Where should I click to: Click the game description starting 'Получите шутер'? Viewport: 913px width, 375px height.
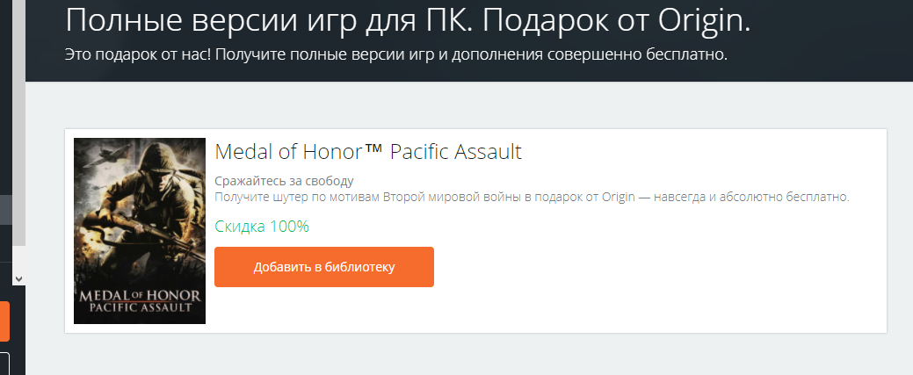[532, 197]
